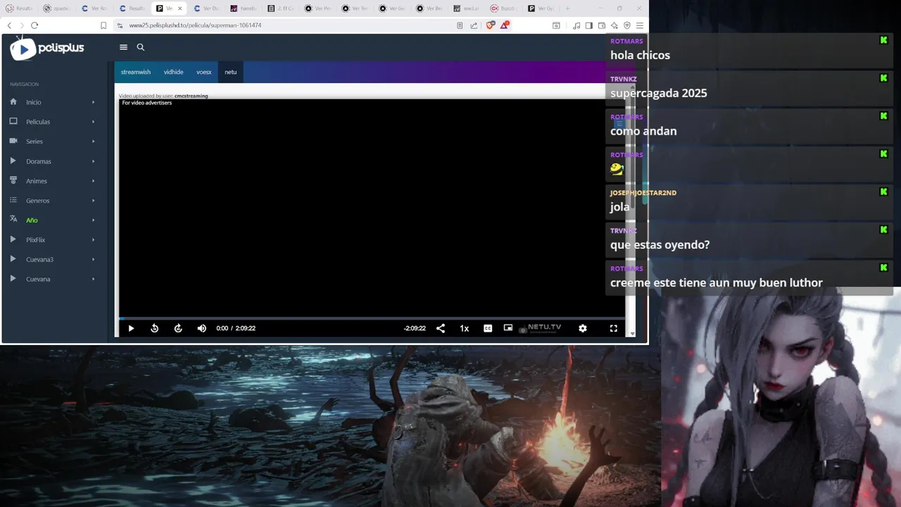901x507 pixels.
Task: Expand the PlixFlix submenu arrow
Action: pyautogui.click(x=93, y=240)
